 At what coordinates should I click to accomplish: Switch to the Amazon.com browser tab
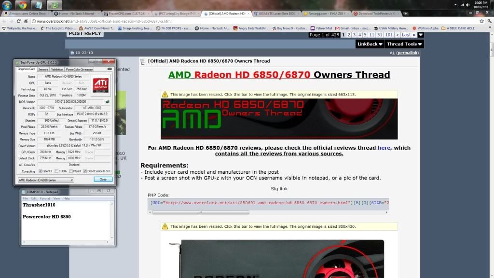[x=26, y=14]
